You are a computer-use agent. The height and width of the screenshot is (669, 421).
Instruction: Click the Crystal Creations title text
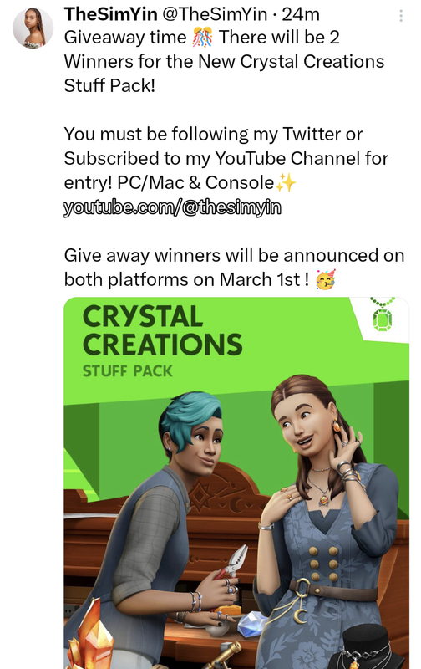point(162,330)
